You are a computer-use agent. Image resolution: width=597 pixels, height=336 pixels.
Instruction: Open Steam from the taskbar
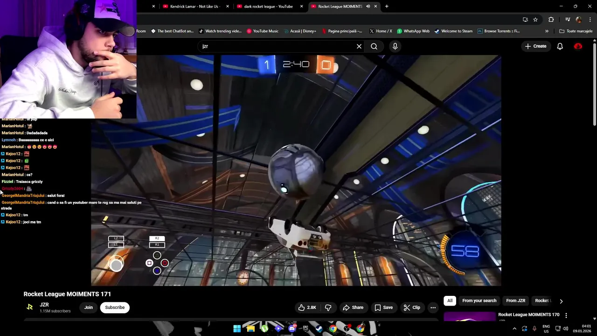click(319, 329)
